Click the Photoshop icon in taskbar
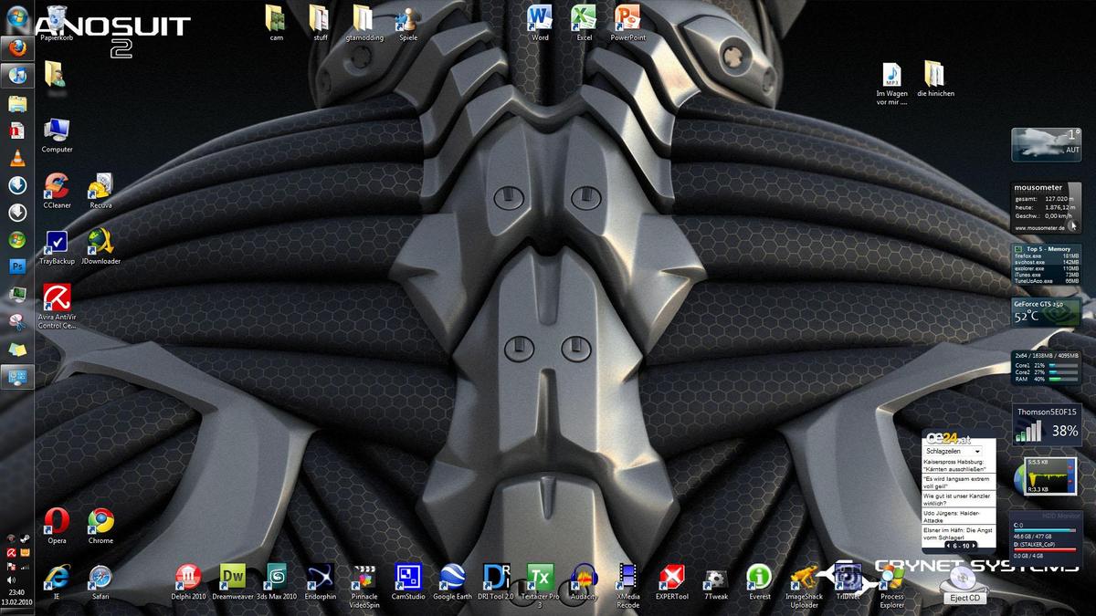1096x616 pixels. tap(16, 266)
